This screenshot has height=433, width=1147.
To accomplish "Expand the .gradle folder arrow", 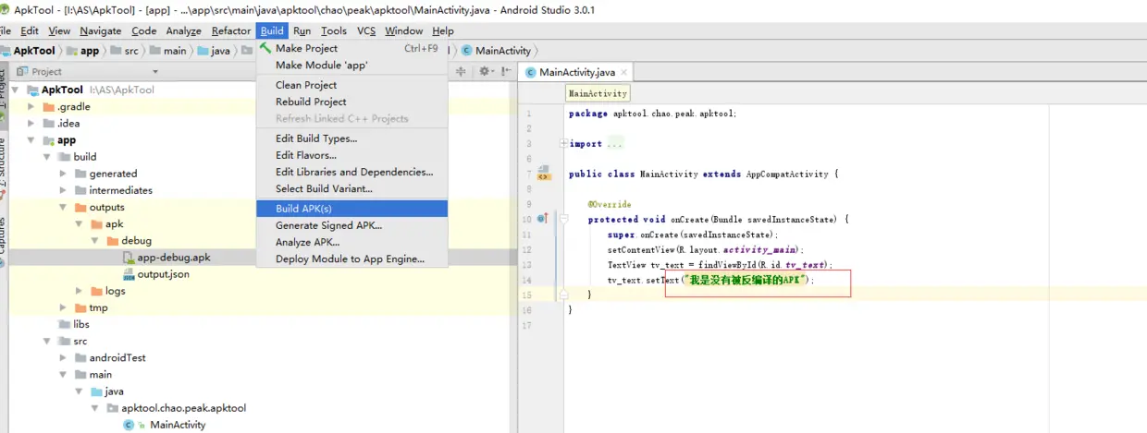I will tap(31, 106).
